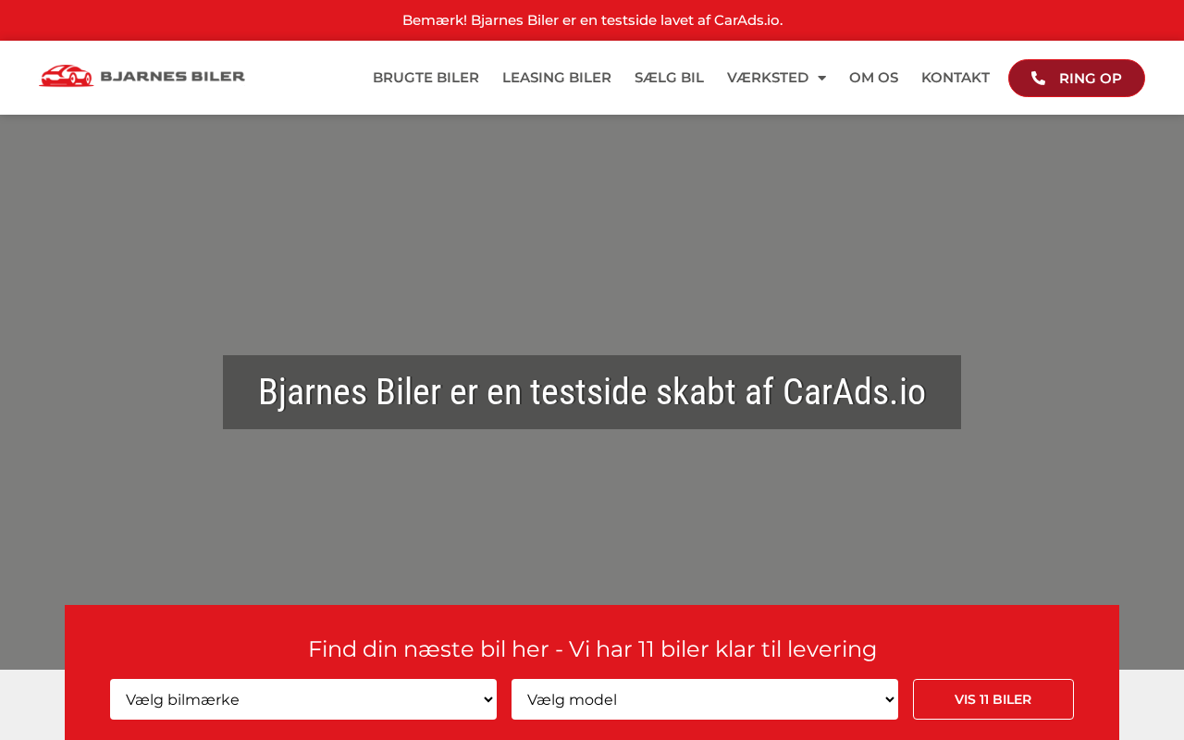Open the Om Os page
Screen dimensions: 1184x740
[x=873, y=78]
